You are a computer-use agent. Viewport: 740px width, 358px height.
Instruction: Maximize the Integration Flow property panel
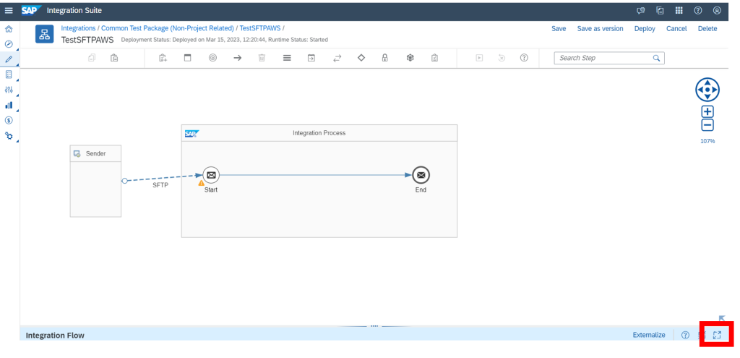(x=718, y=335)
